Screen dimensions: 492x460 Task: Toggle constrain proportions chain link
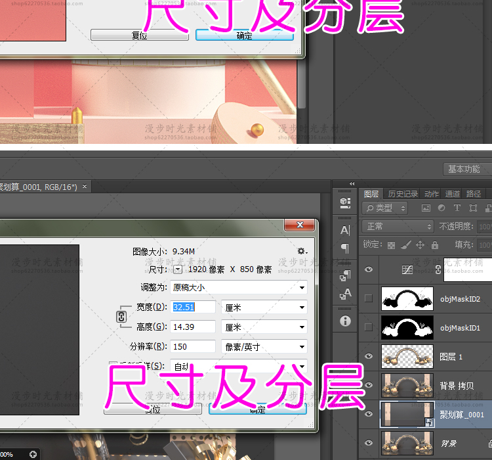tap(121, 317)
